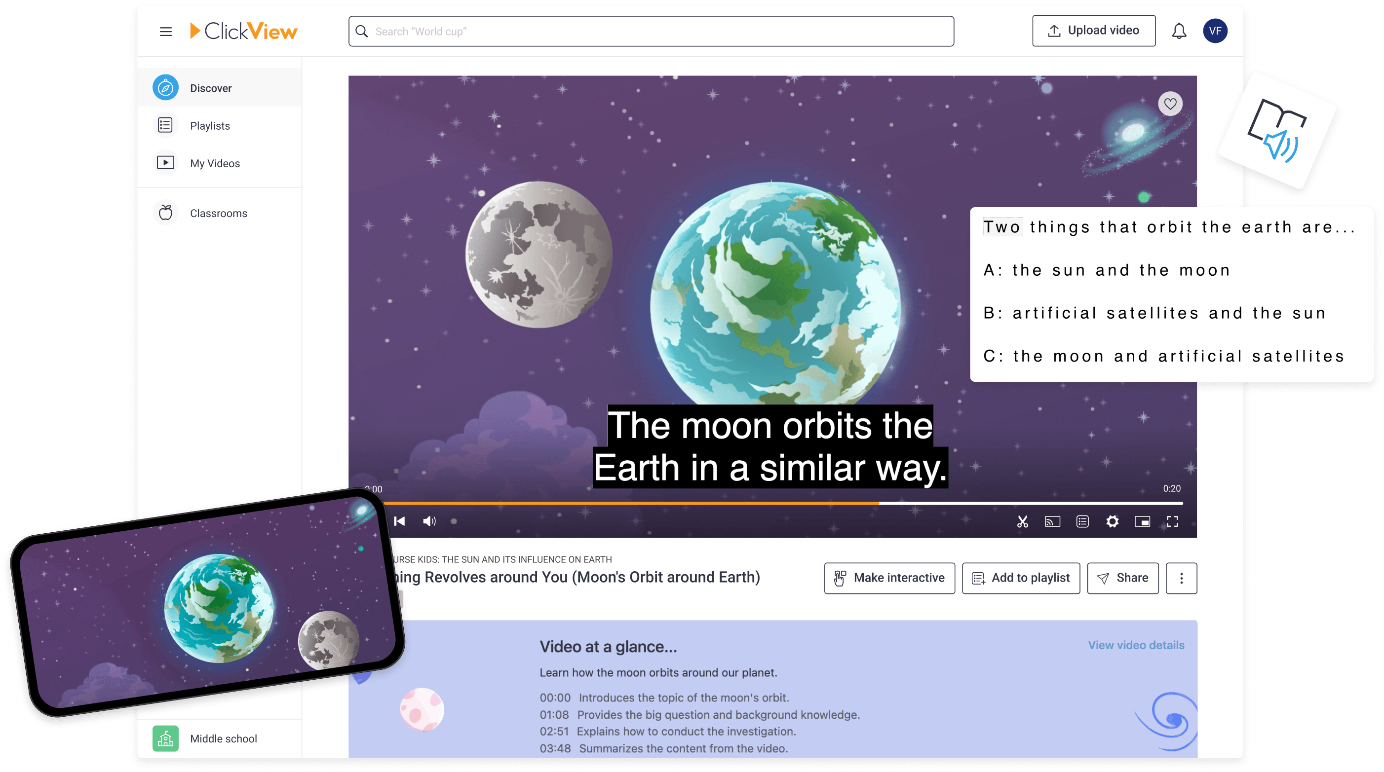Open the notifications bell
Image resolution: width=1384 pixels, height=772 pixels.
coord(1179,31)
